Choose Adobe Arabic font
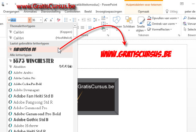 pos(40,73)
